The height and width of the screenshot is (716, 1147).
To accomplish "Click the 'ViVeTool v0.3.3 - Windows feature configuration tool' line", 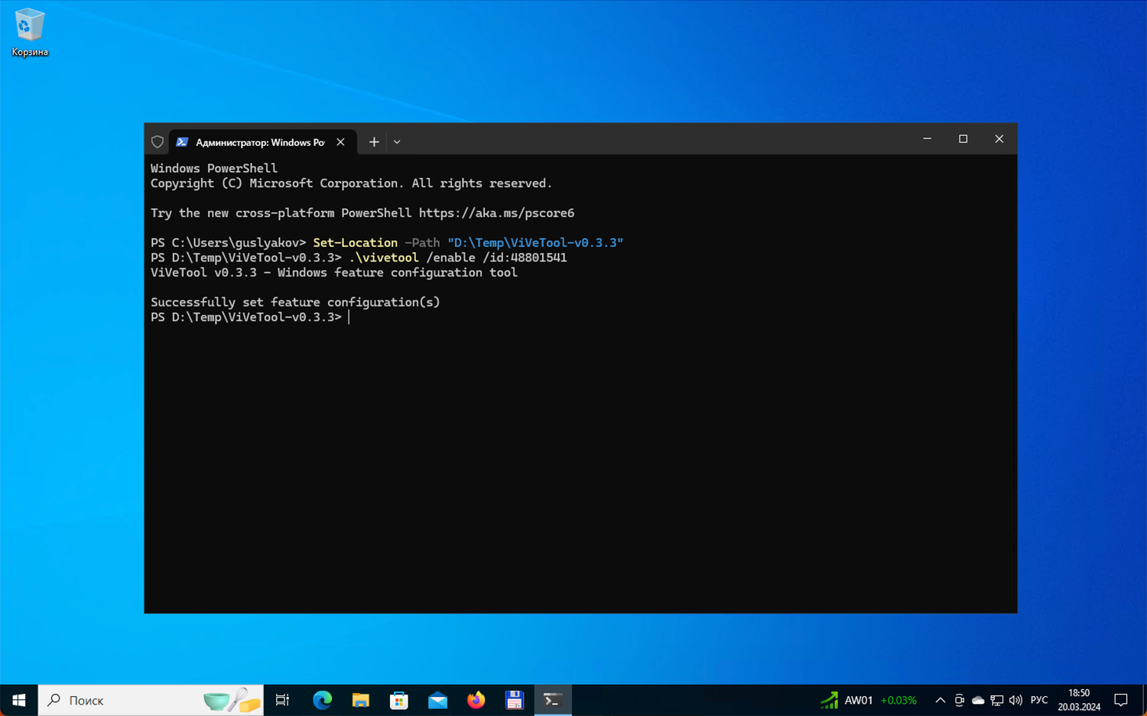I will point(333,273).
